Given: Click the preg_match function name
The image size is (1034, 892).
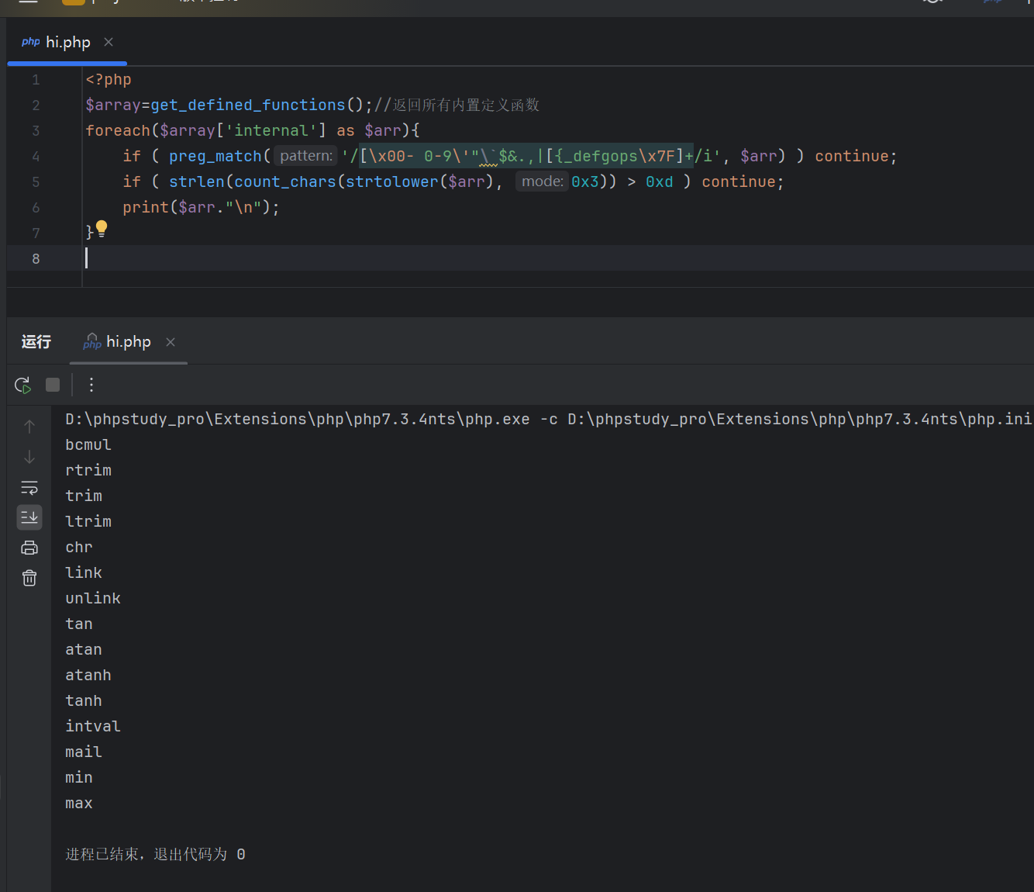Looking at the screenshot, I should pos(215,157).
